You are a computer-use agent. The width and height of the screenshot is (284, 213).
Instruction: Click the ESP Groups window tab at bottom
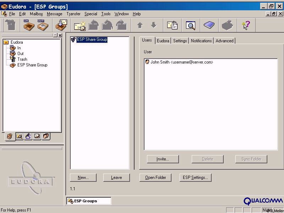(89, 201)
